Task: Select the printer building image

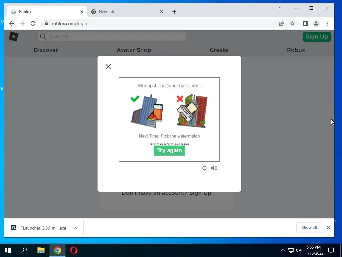Action: pos(192,111)
